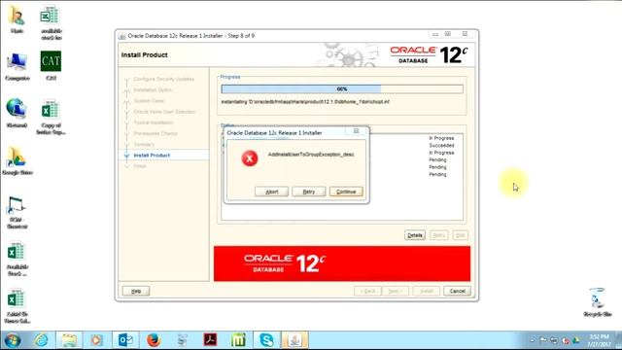Open Skype from taskbar
Image resolution: width=622 pixels, height=350 pixels.
tap(266, 340)
